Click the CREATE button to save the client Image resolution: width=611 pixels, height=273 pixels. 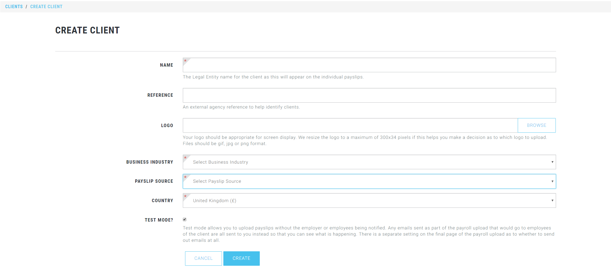pos(241,258)
